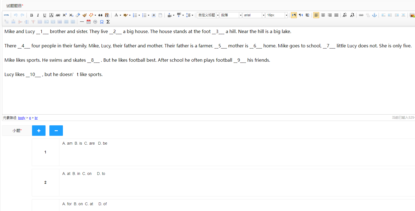Add a sub-question with plus button
415x211 pixels.
tap(39, 131)
